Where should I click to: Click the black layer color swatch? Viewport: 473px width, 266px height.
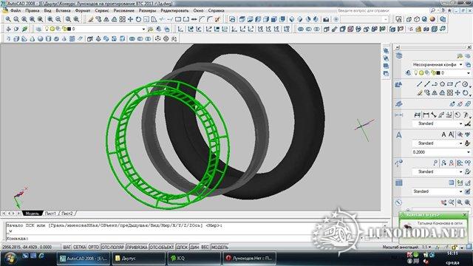tap(69, 29)
